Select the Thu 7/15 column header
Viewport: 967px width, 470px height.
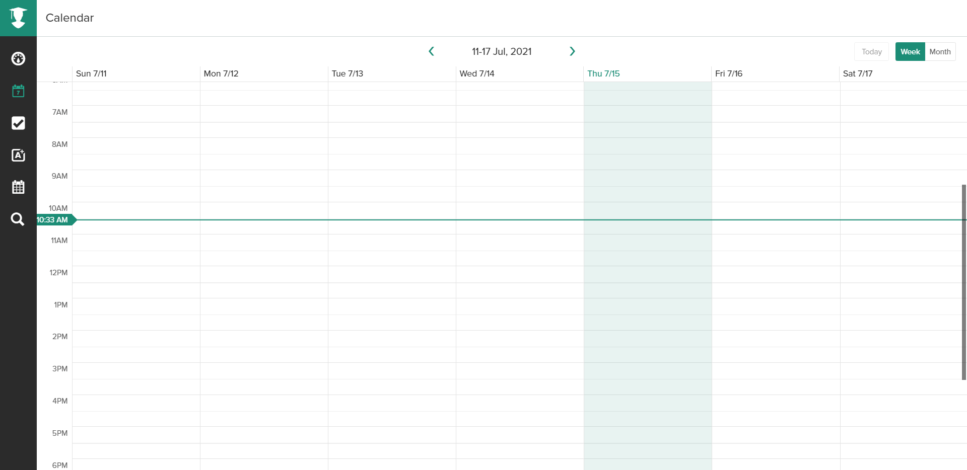point(603,73)
